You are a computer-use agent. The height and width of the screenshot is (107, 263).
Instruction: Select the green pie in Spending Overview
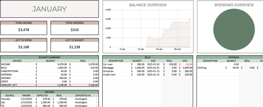click(234, 30)
